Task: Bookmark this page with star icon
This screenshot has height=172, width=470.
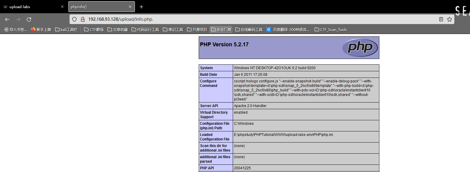Action: [450, 19]
